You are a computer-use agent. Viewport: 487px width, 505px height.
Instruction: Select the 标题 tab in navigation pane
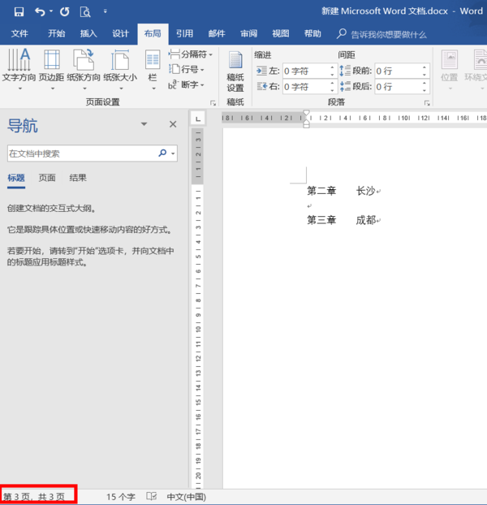(16, 178)
